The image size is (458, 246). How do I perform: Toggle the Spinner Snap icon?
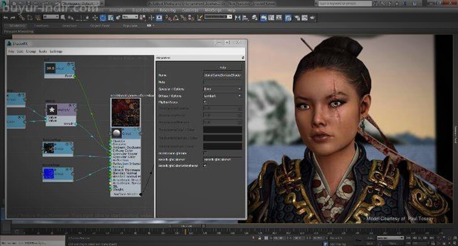click(191, 18)
